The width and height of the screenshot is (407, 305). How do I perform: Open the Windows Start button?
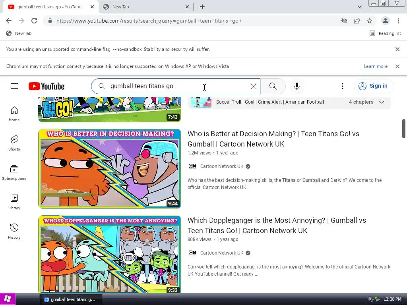point(8,299)
